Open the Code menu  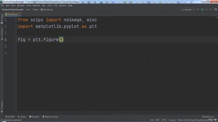click(x=29, y=5)
